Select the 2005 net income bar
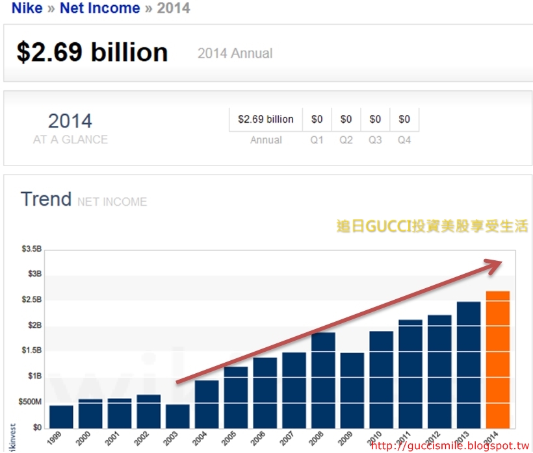 pyautogui.click(x=236, y=397)
